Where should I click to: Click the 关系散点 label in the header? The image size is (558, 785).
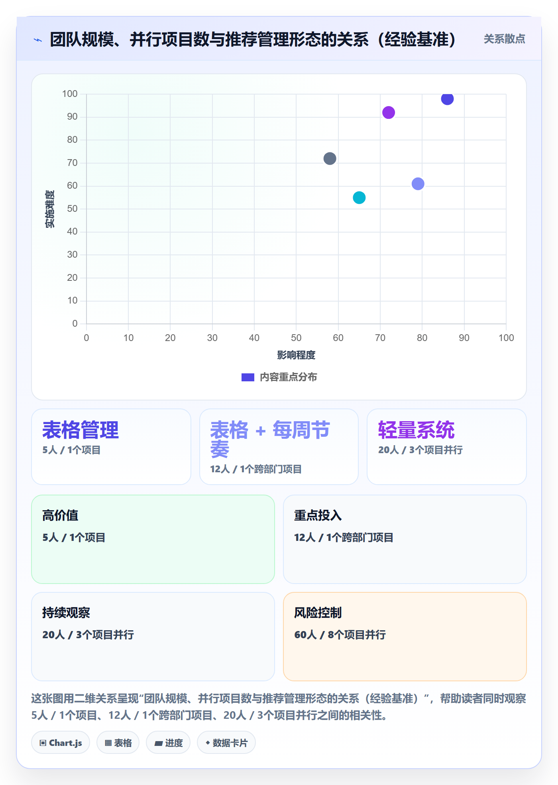tap(504, 39)
